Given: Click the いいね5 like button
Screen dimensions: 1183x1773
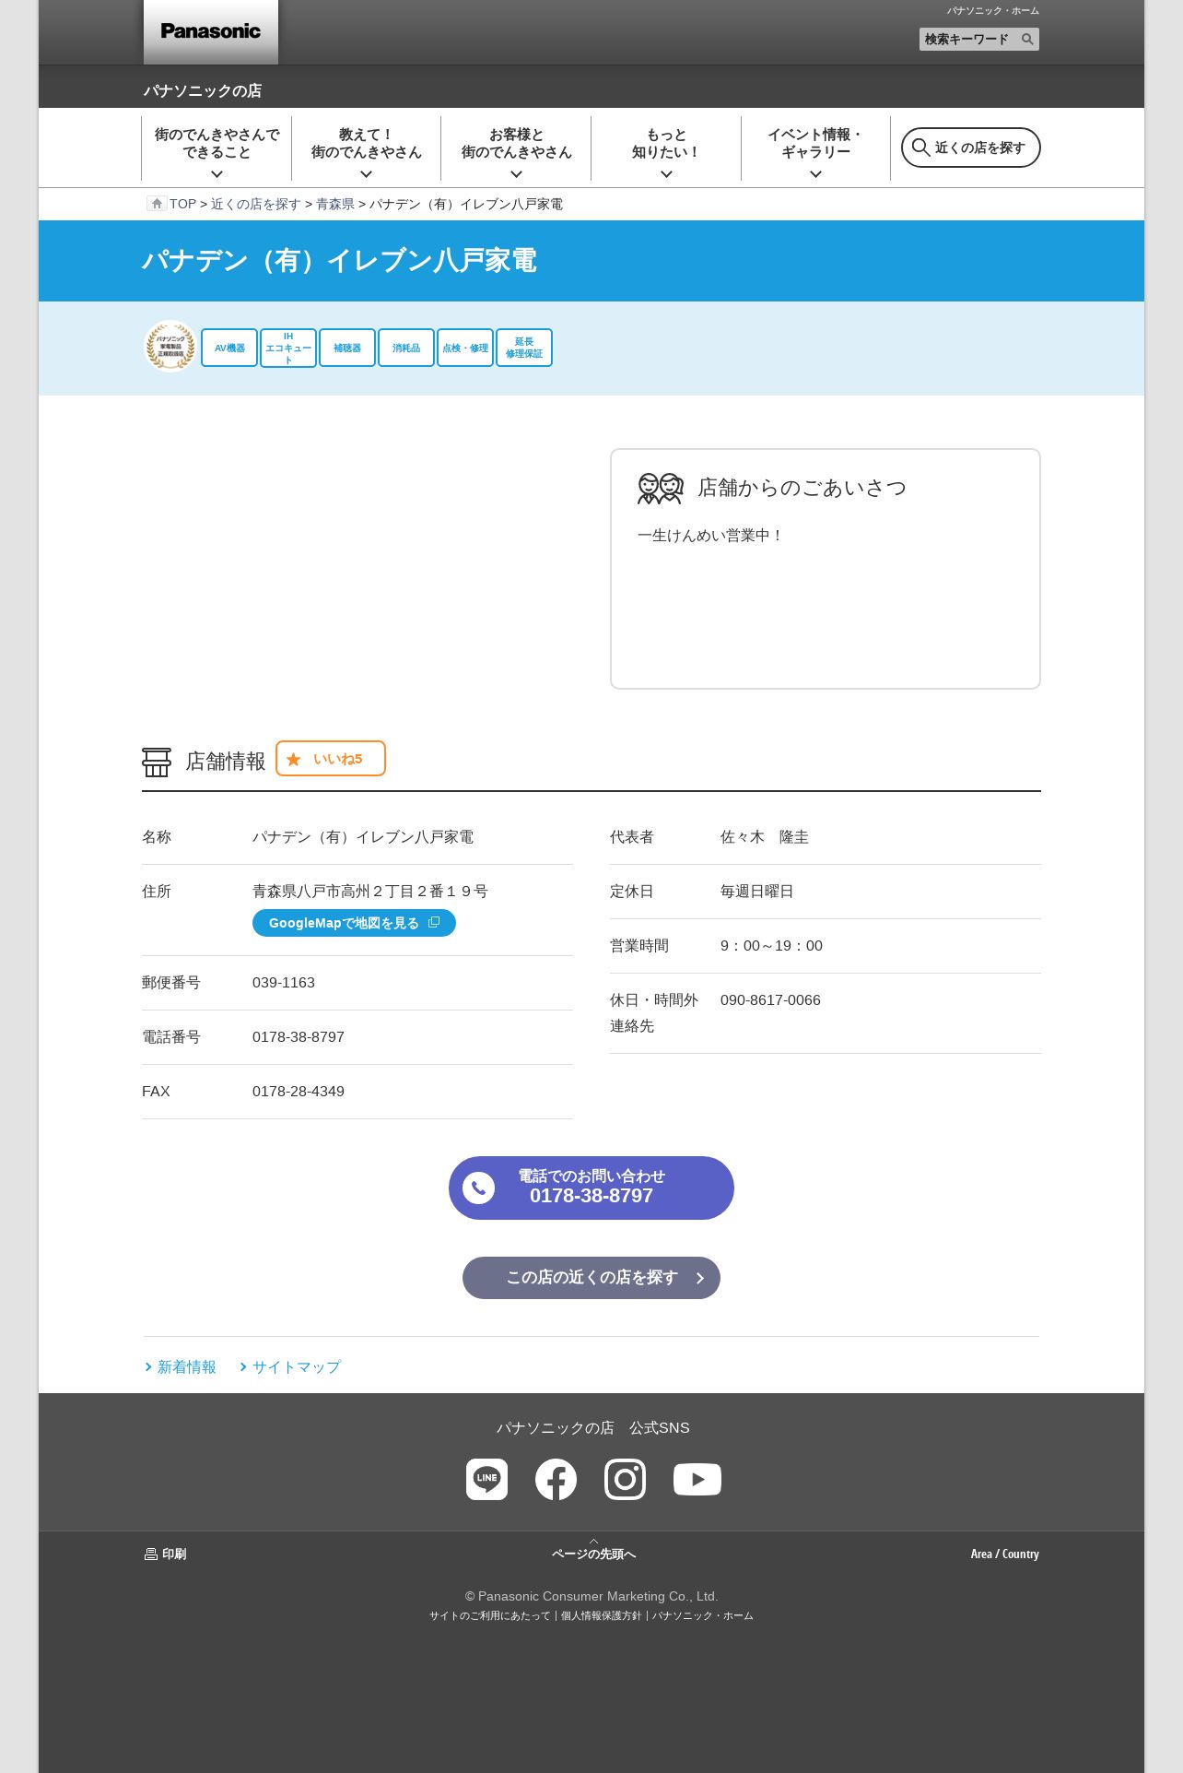Looking at the screenshot, I should pyautogui.click(x=331, y=759).
